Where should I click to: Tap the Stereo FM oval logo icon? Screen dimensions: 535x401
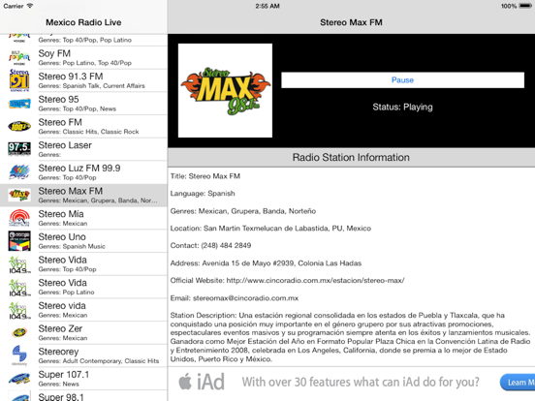click(x=19, y=127)
